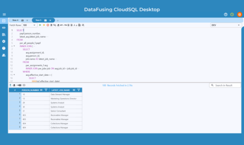Filter the PERSON_NUMBER column
The height and width of the screenshot is (145, 244).
pos(46,90)
